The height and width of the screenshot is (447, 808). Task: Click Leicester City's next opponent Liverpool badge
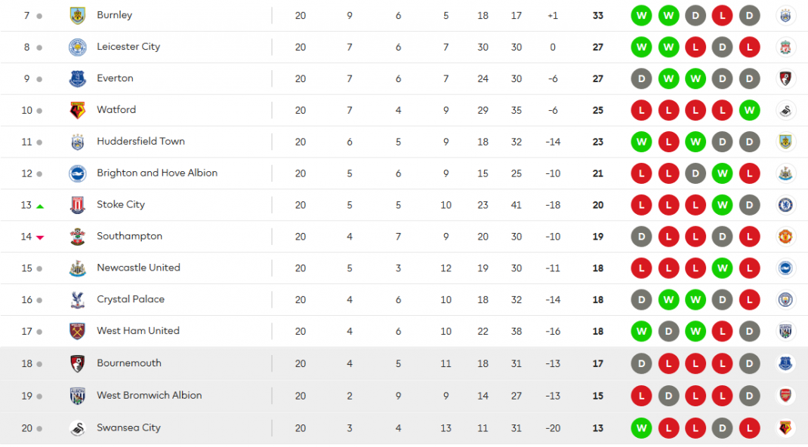[785, 47]
